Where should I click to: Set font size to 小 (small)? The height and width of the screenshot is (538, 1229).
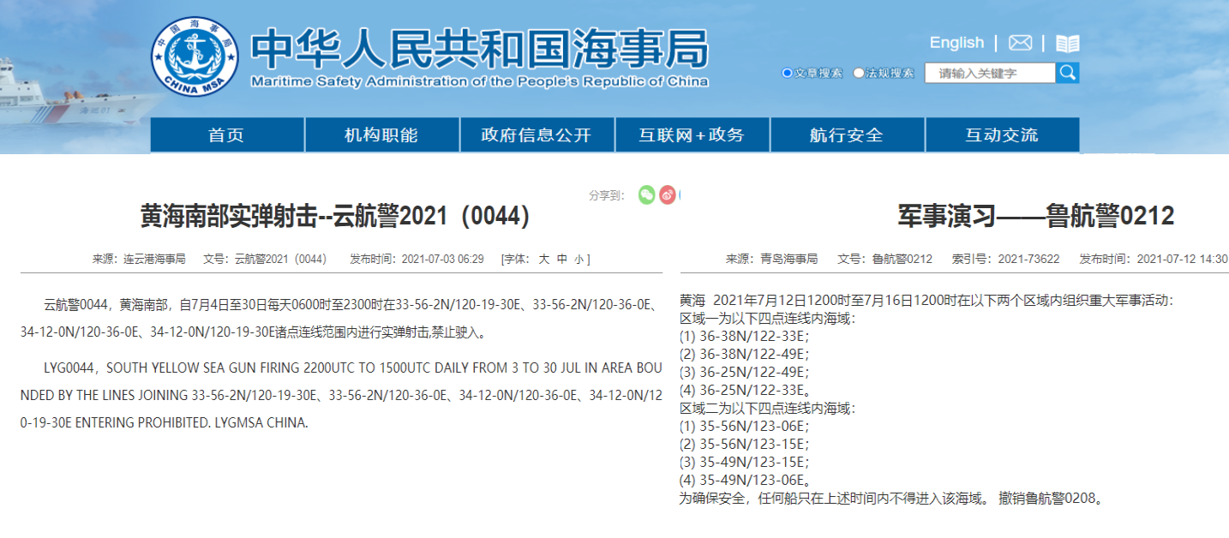point(579,259)
